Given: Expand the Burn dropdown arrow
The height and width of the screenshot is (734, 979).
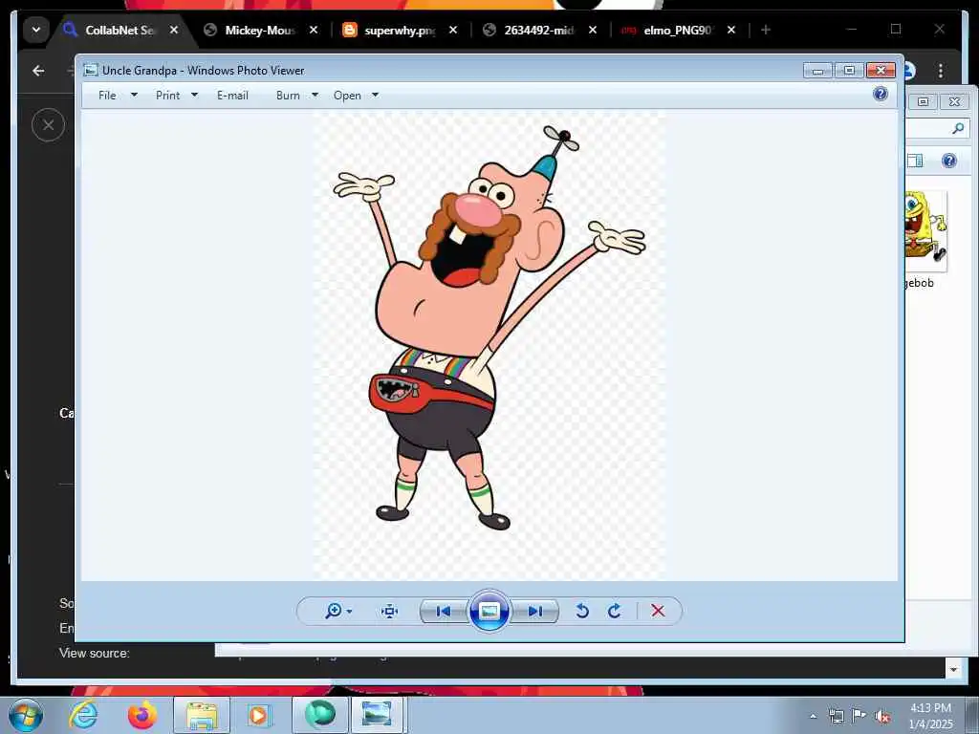Looking at the screenshot, I should [315, 96].
